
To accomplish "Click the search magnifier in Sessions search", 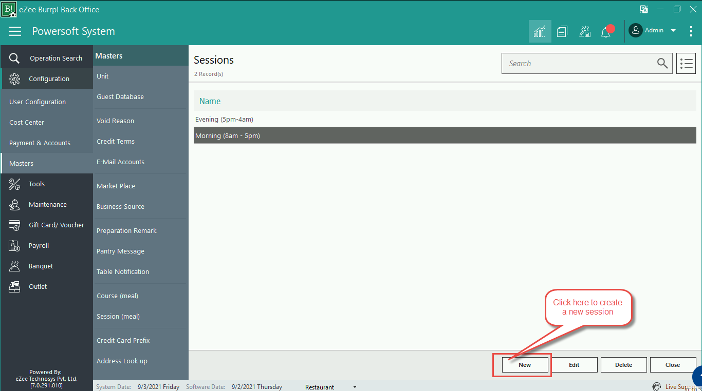I will coord(662,63).
